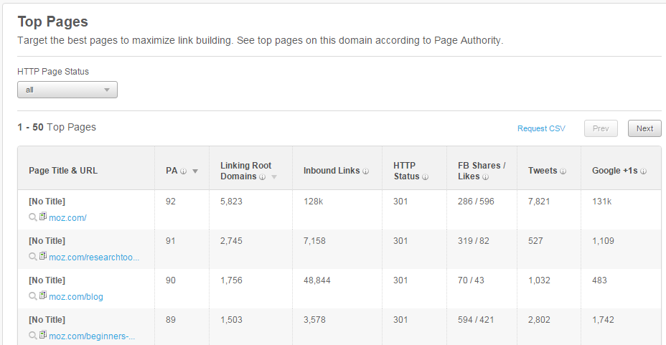Click the Linking Root Domains info icon

[263, 177]
